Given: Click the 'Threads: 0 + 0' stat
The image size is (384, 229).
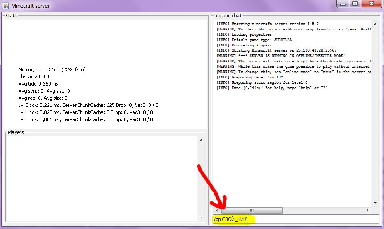Looking at the screenshot, I should (34, 77).
